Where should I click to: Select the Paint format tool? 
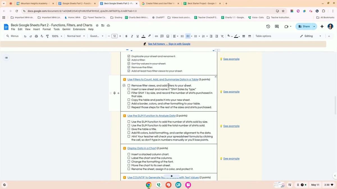[x=47, y=36]
